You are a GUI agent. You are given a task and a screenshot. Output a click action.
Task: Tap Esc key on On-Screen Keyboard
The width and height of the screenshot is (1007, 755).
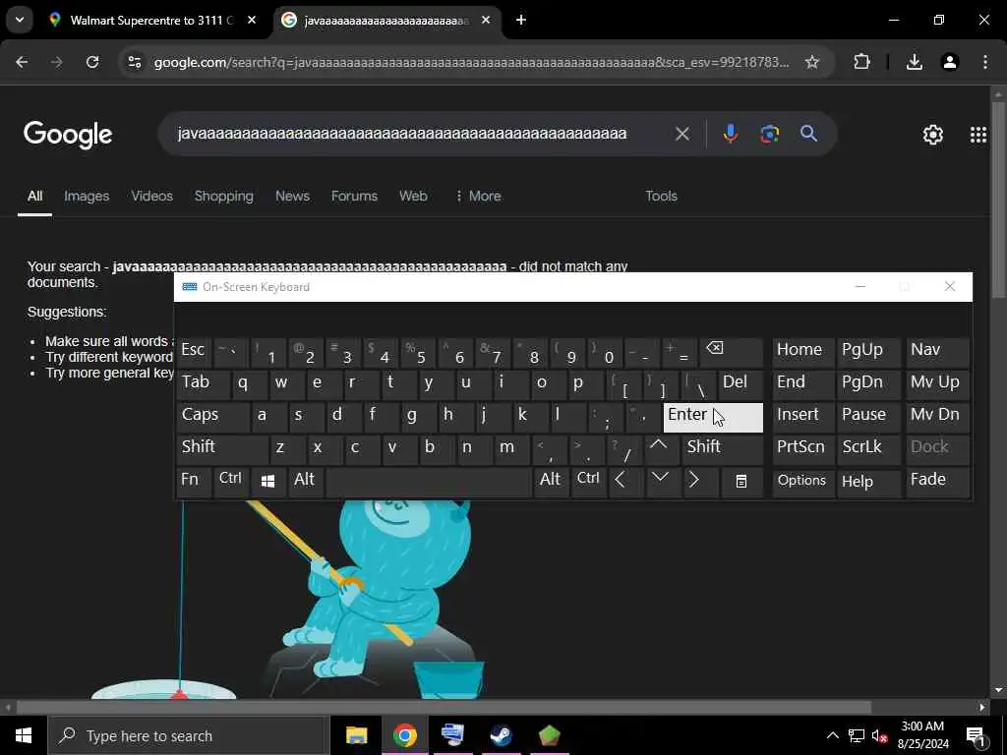[194, 352]
